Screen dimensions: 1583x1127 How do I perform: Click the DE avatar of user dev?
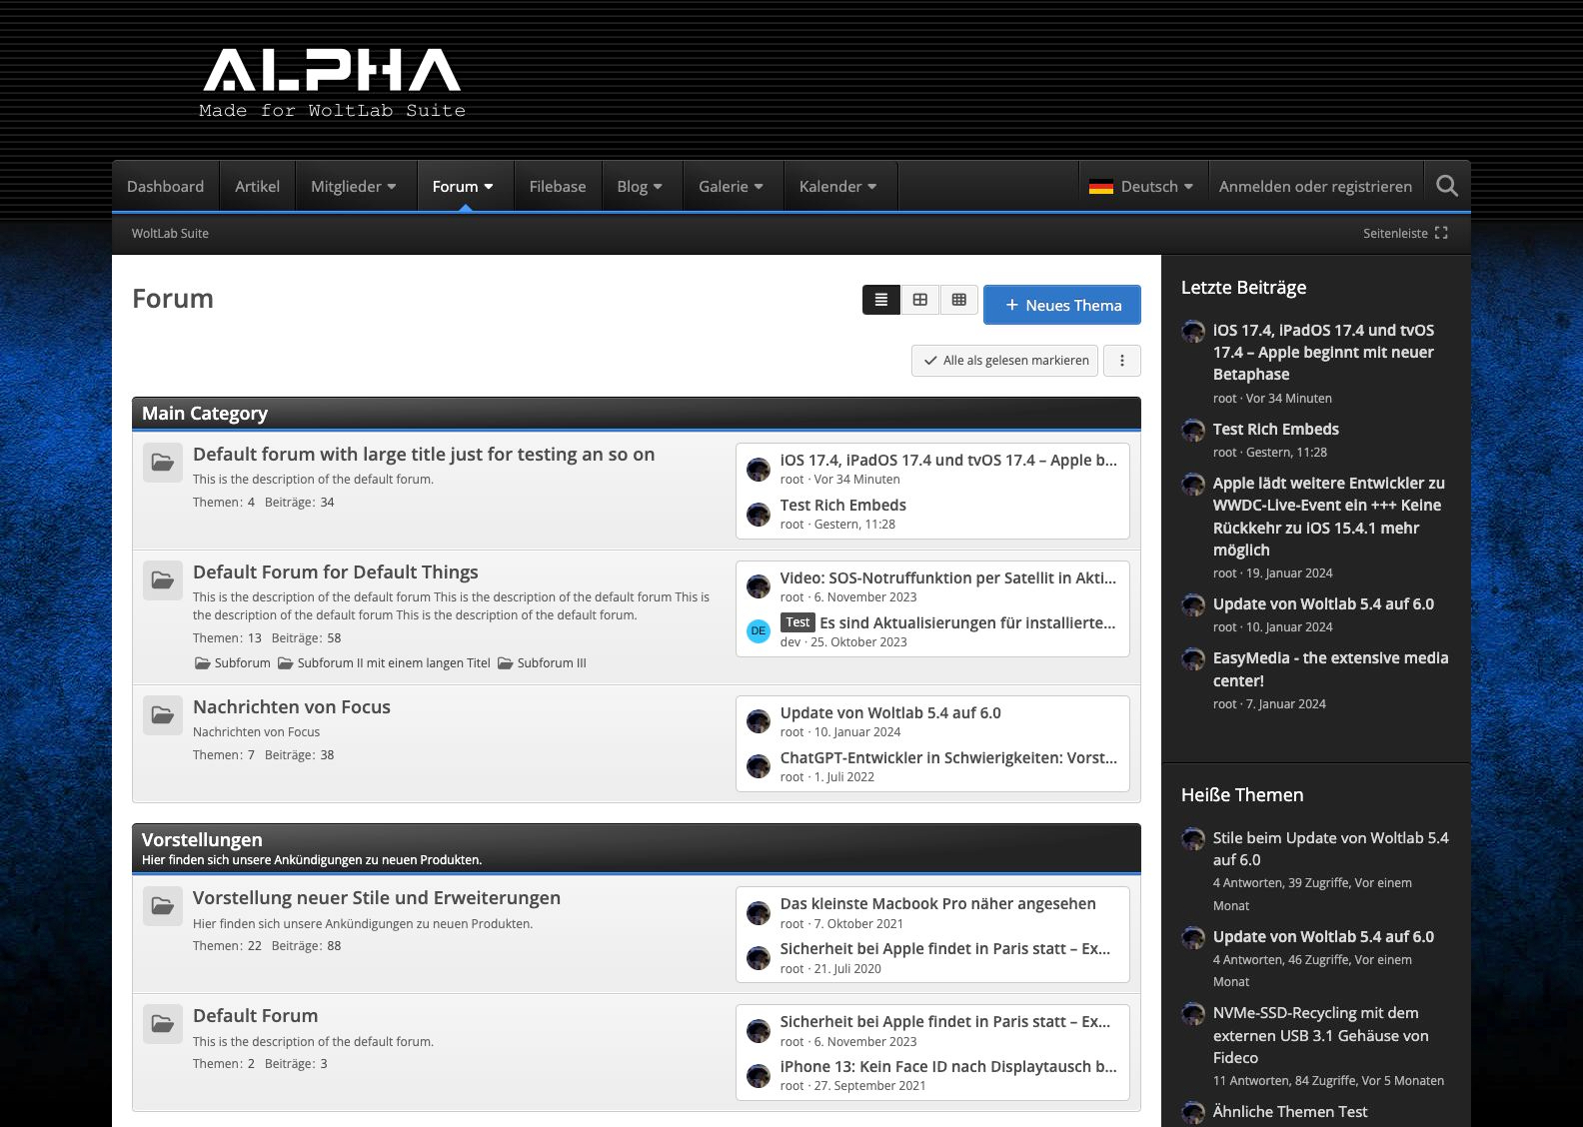click(x=759, y=631)
